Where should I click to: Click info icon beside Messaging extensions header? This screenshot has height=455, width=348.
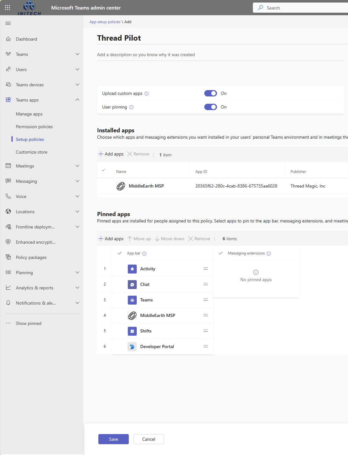269,254
